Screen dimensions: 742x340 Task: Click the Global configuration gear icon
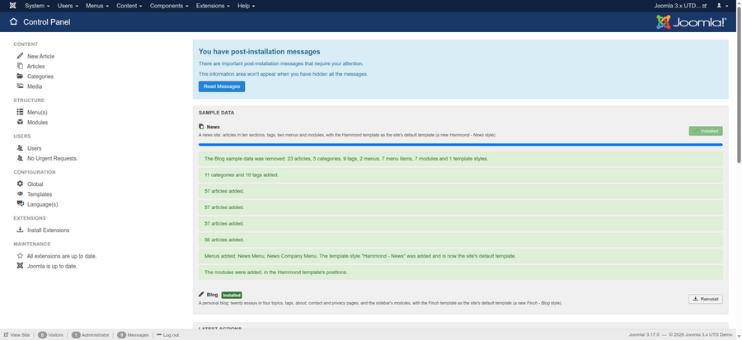point(20,184)
